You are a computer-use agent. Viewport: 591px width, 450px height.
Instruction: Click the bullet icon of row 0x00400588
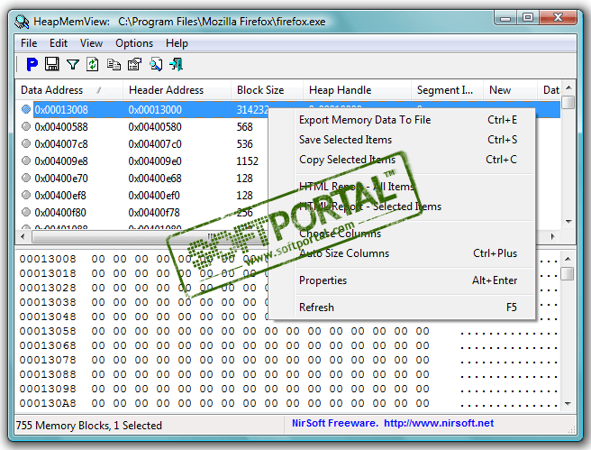[x=26, y=126]
